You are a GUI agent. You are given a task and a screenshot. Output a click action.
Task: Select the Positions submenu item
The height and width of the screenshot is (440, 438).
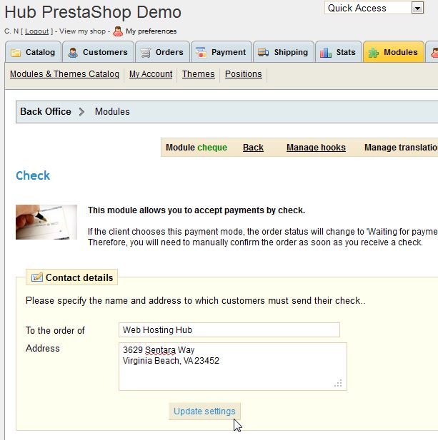click(244, 74)
